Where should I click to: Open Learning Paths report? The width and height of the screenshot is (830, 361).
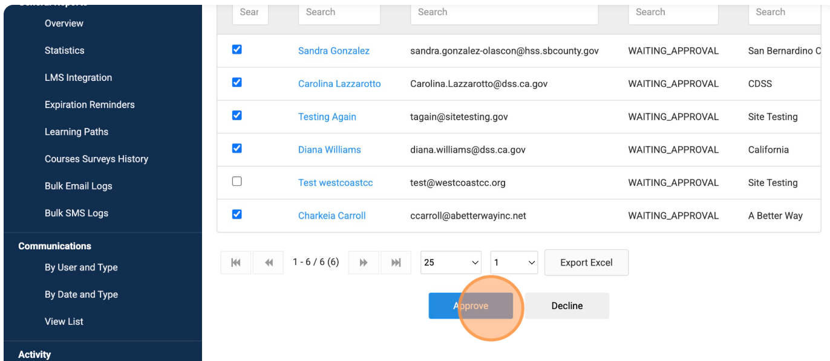[x=76, y=132]
